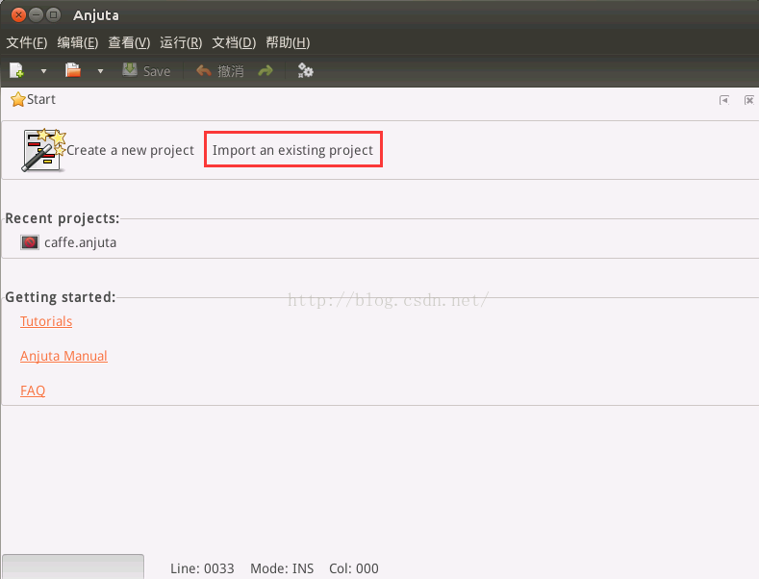
Task: Open the 查看(V) menu
Action: [x=129, y=42]
